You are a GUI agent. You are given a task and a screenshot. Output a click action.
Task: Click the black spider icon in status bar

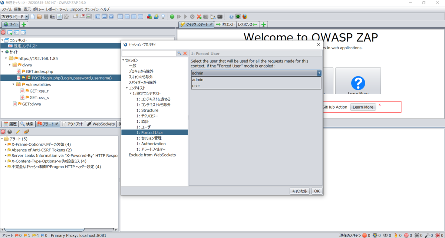click(416, 235)
